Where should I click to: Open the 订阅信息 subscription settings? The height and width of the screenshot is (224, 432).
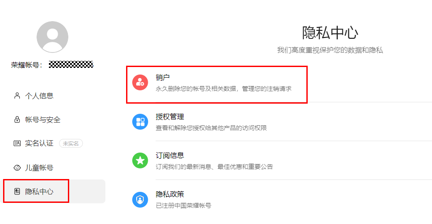point(279,161)
